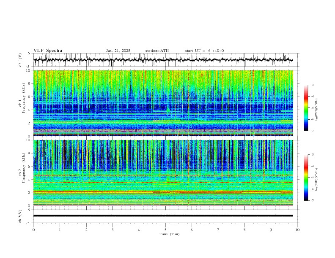This screenshot has width=335, height=258.
Task: Click the time axis tick label "5"
Action: [x=165, y=230]
